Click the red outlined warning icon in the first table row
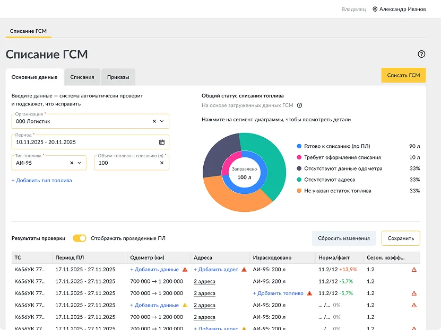The height and width of the screenshot is (330, 441). point(414,270)
